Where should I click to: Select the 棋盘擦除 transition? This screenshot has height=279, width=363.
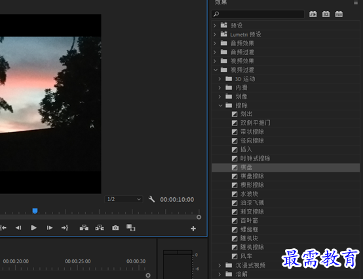click(x=252, y=176)
